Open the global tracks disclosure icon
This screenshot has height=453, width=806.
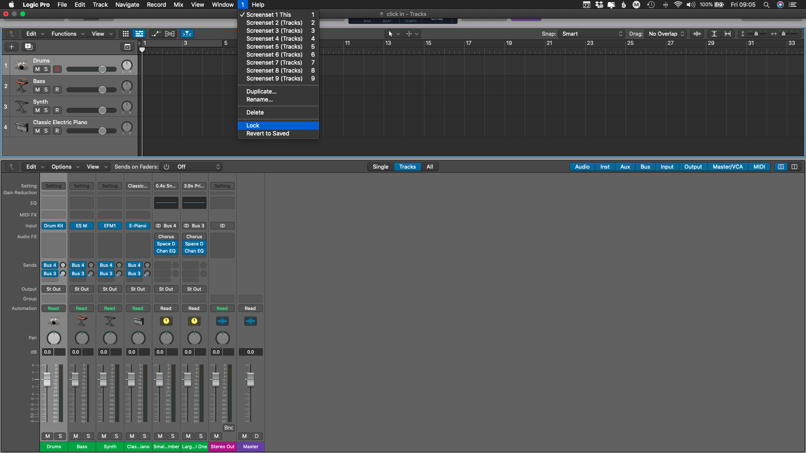click(127, 47)
